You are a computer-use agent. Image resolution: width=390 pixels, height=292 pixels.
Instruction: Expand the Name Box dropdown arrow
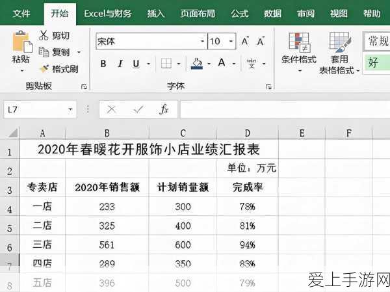[70, 109]
